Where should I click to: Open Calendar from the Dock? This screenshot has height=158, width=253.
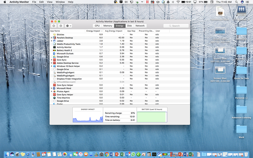click(44, 154)
